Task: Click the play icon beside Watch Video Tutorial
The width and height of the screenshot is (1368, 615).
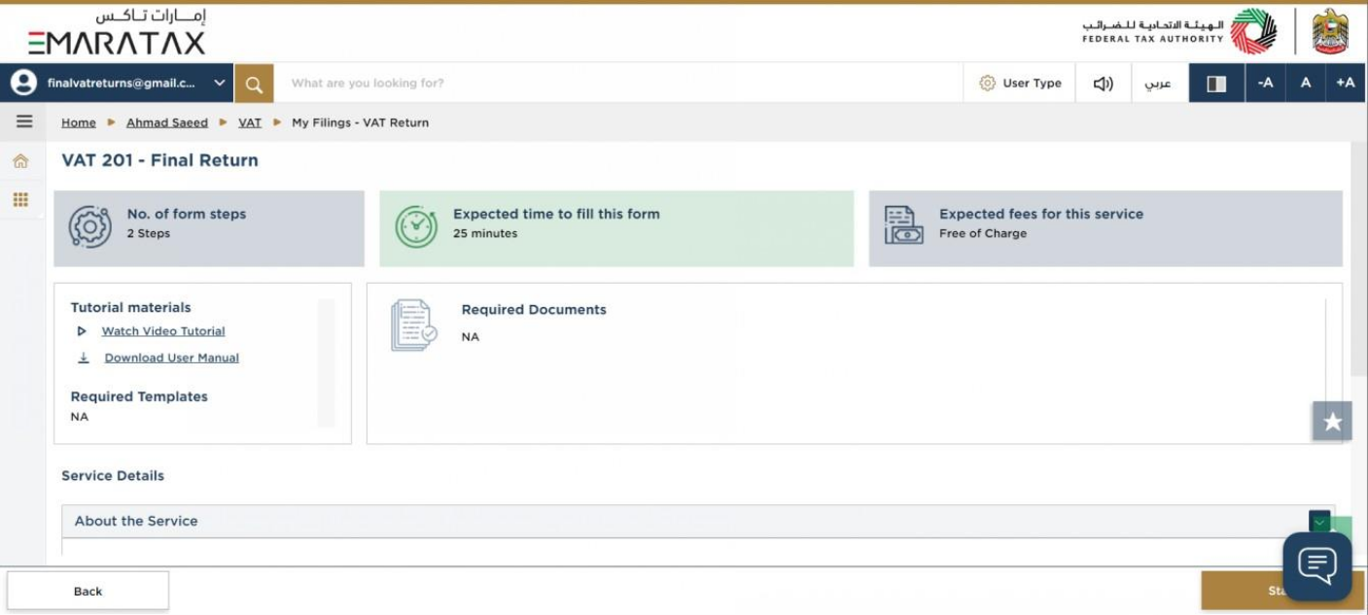Action: 83,331
